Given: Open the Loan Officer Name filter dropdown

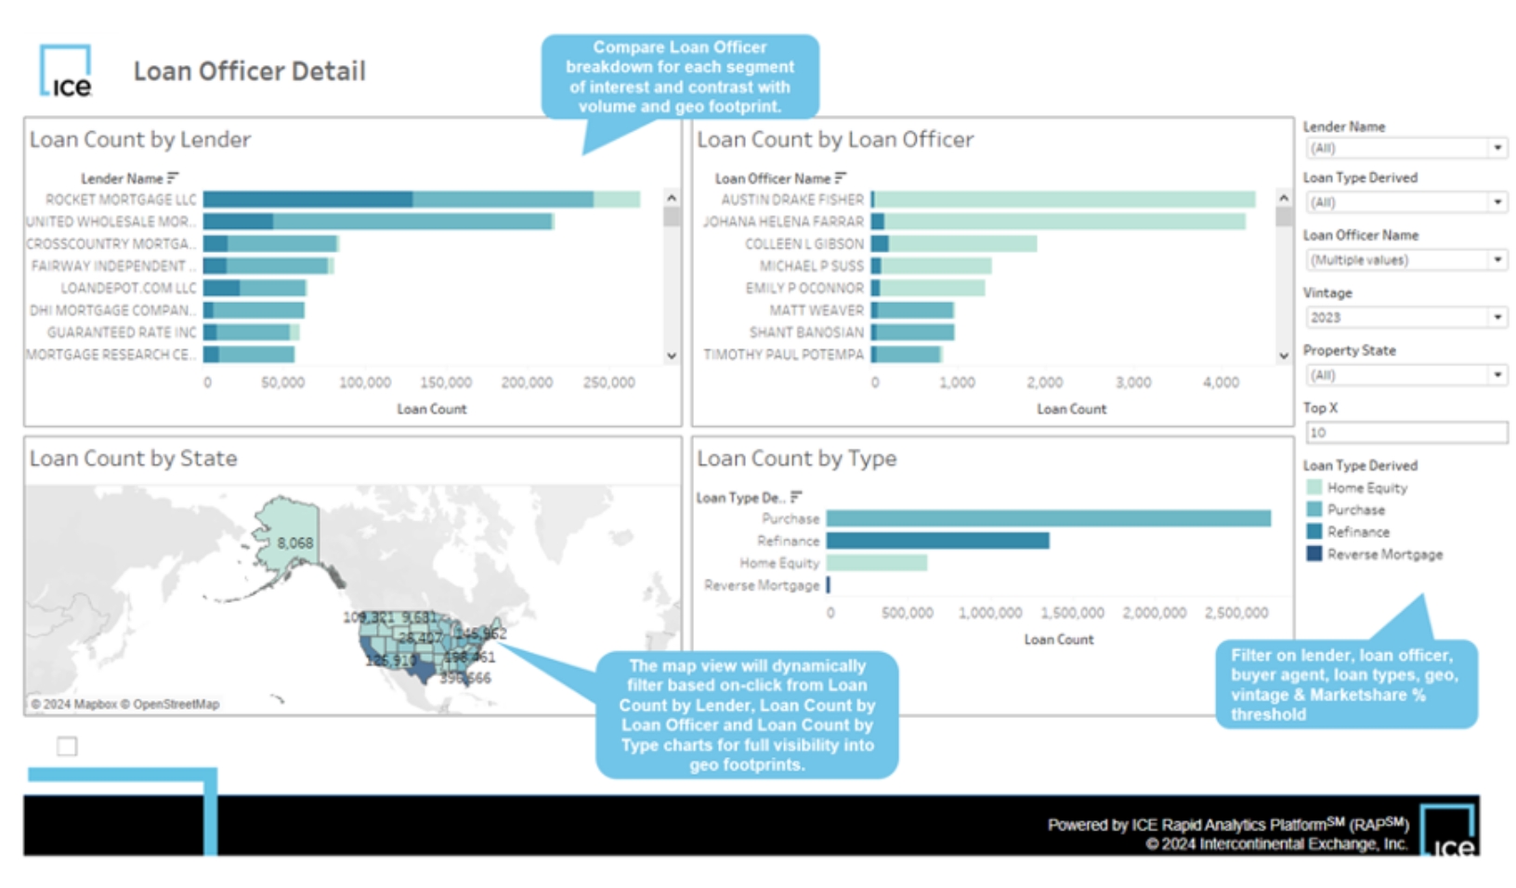Looking at the screenshot, I should 1405,260.
